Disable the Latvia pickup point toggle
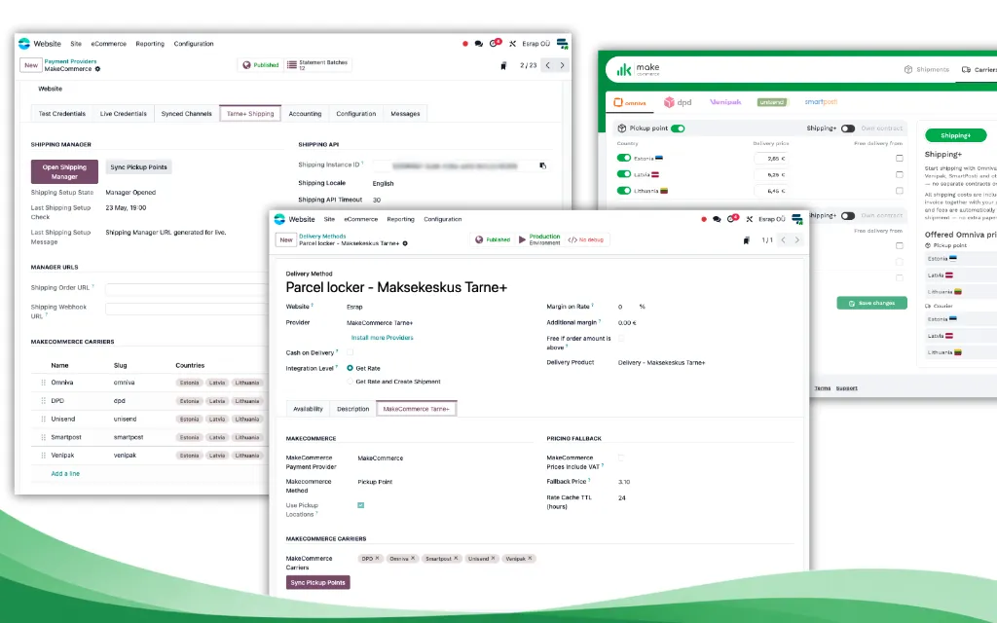The width and height of the screenshot is (997, 623). (x=624, y=174)
